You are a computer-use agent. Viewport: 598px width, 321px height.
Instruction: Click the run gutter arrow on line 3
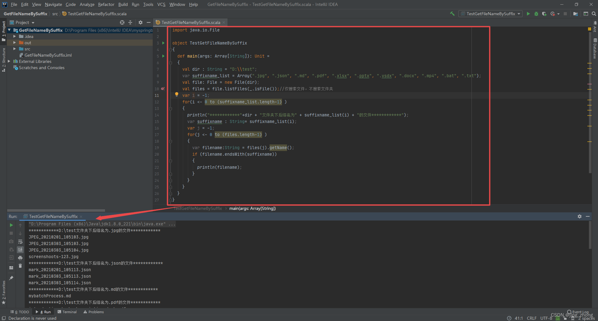(163, 43)
